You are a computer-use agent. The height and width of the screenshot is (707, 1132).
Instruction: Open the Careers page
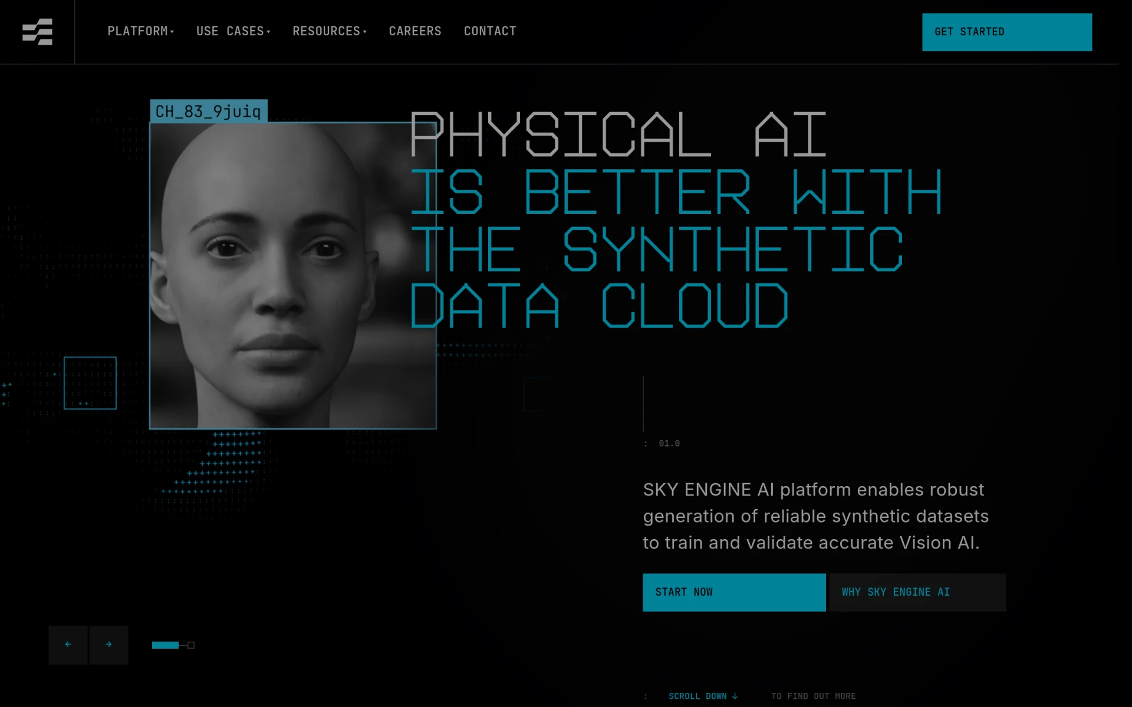tap(415, 31)
